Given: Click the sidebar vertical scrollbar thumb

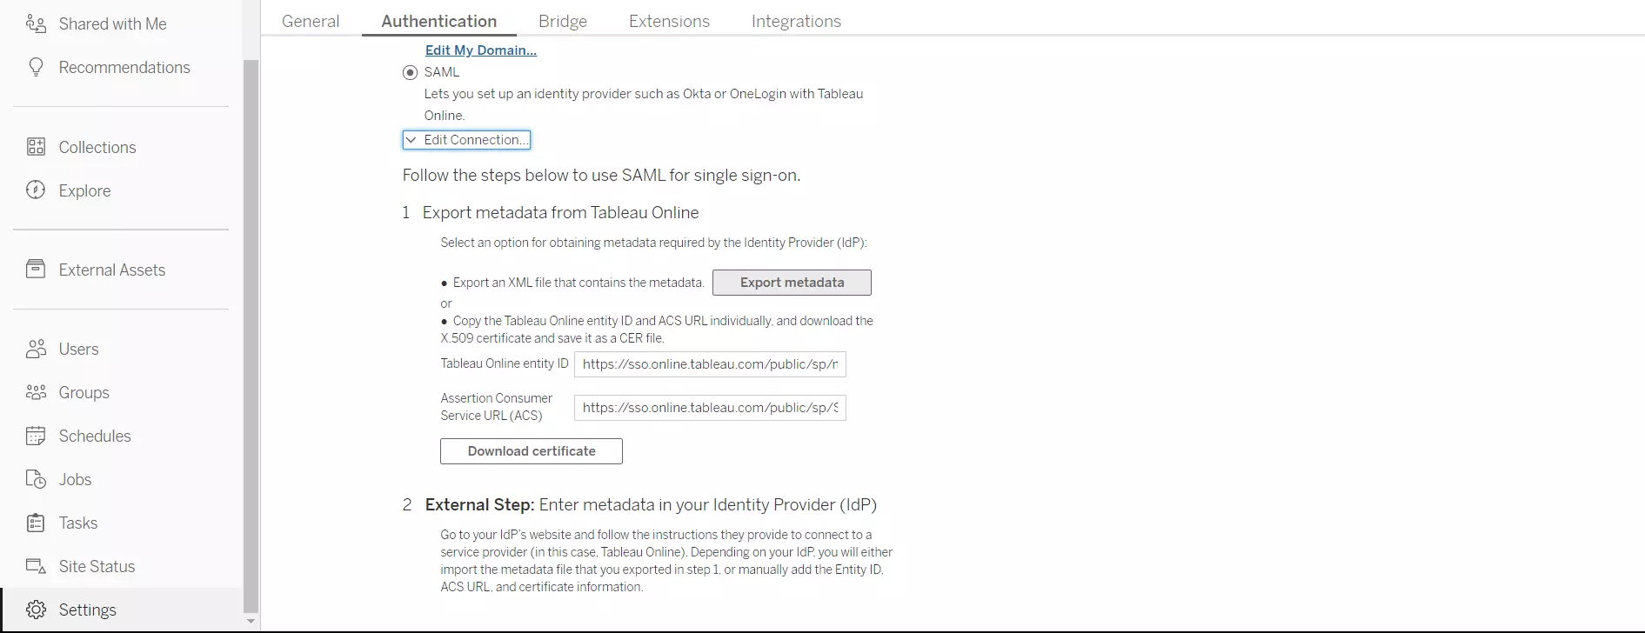Looking at the screenshot, I should point(251,337).
